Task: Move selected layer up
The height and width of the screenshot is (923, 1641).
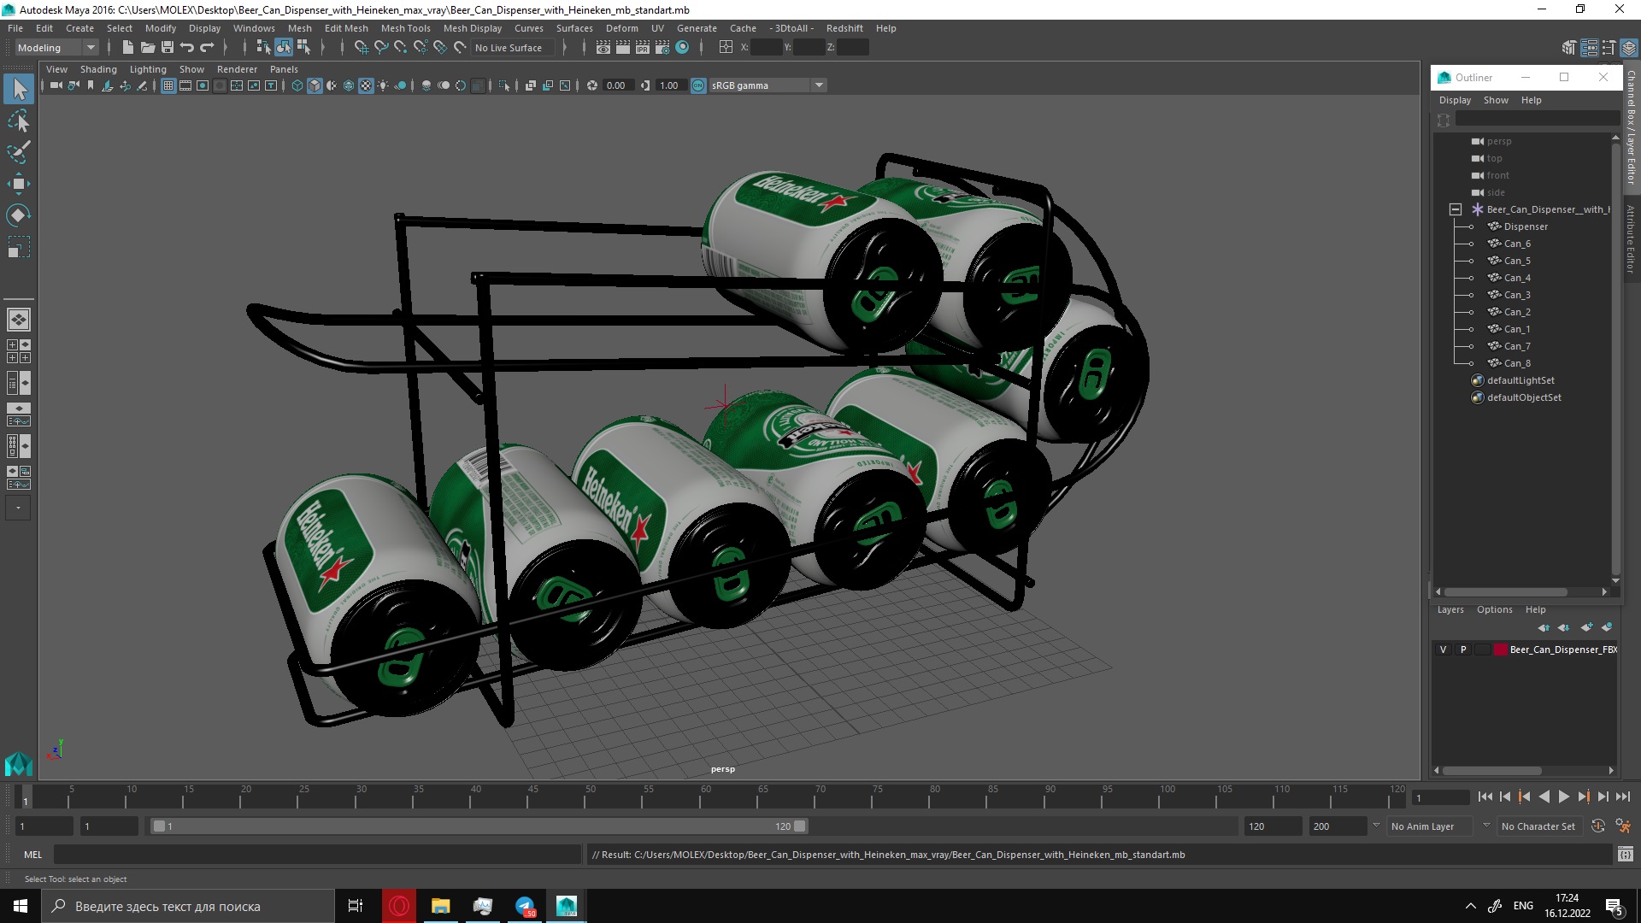Action: [x=1544, y=627]
